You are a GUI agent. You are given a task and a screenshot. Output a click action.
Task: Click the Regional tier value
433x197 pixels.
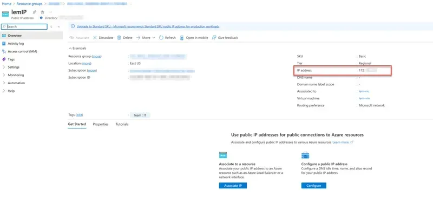pyautogui.click(x=365, y=63)
